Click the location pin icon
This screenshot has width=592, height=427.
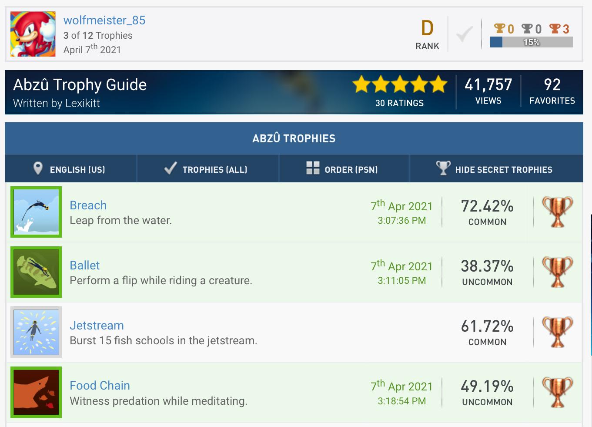(38, 168)
